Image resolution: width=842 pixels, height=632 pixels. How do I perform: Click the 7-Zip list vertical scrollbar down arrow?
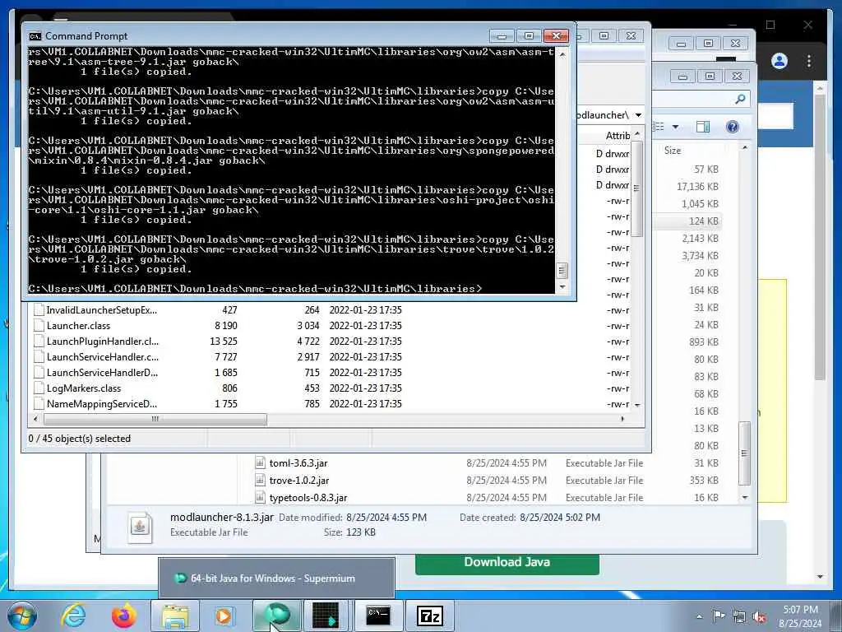pos(637,405)
